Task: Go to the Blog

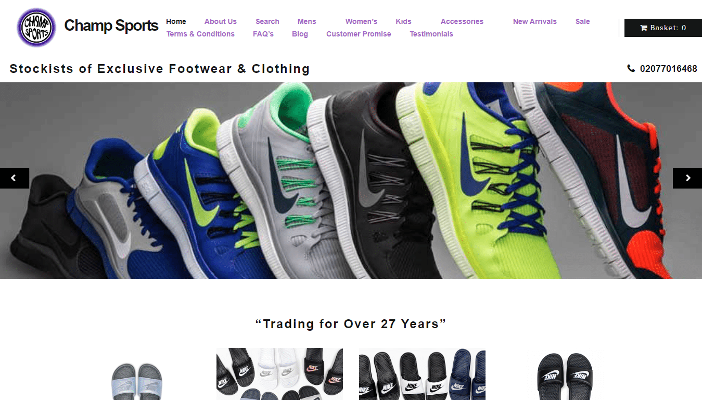Action: click(300, 34)
